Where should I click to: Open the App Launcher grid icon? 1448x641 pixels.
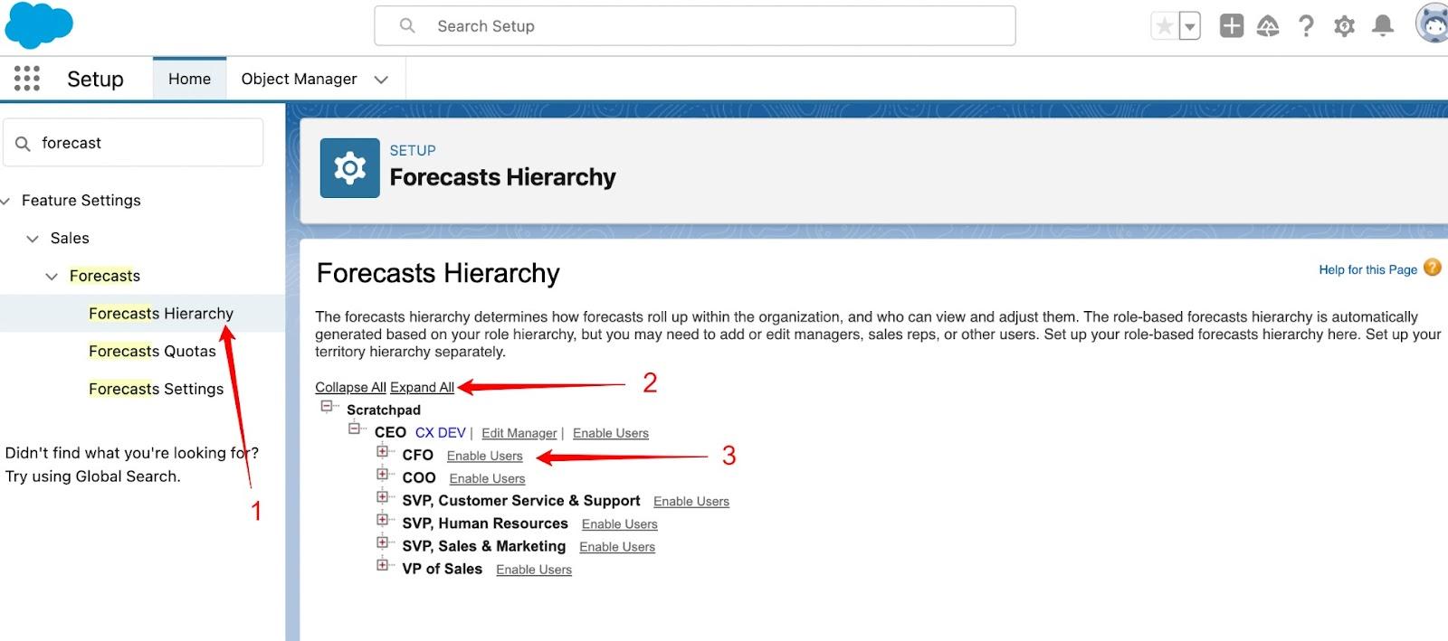coord(27,79)
